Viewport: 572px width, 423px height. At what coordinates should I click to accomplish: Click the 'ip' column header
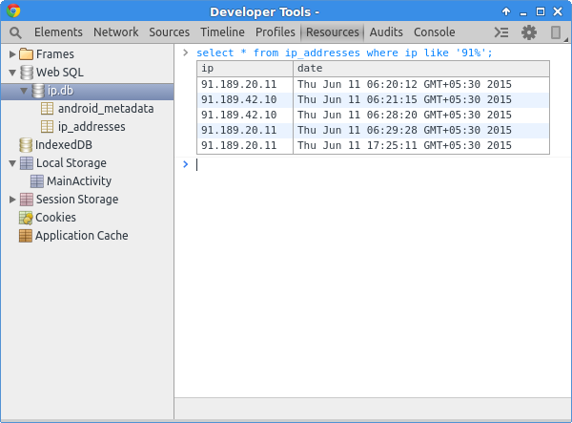[245, 69]
